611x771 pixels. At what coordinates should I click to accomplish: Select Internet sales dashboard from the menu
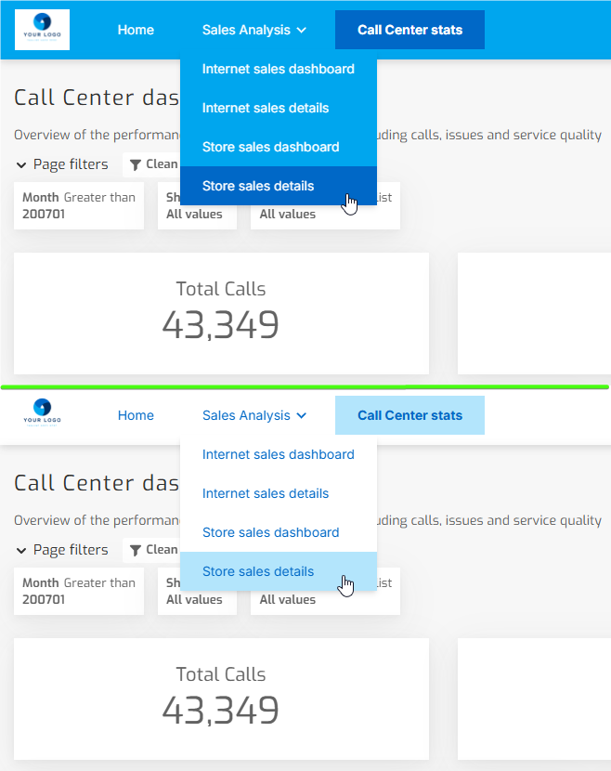[x=278, y=69]
